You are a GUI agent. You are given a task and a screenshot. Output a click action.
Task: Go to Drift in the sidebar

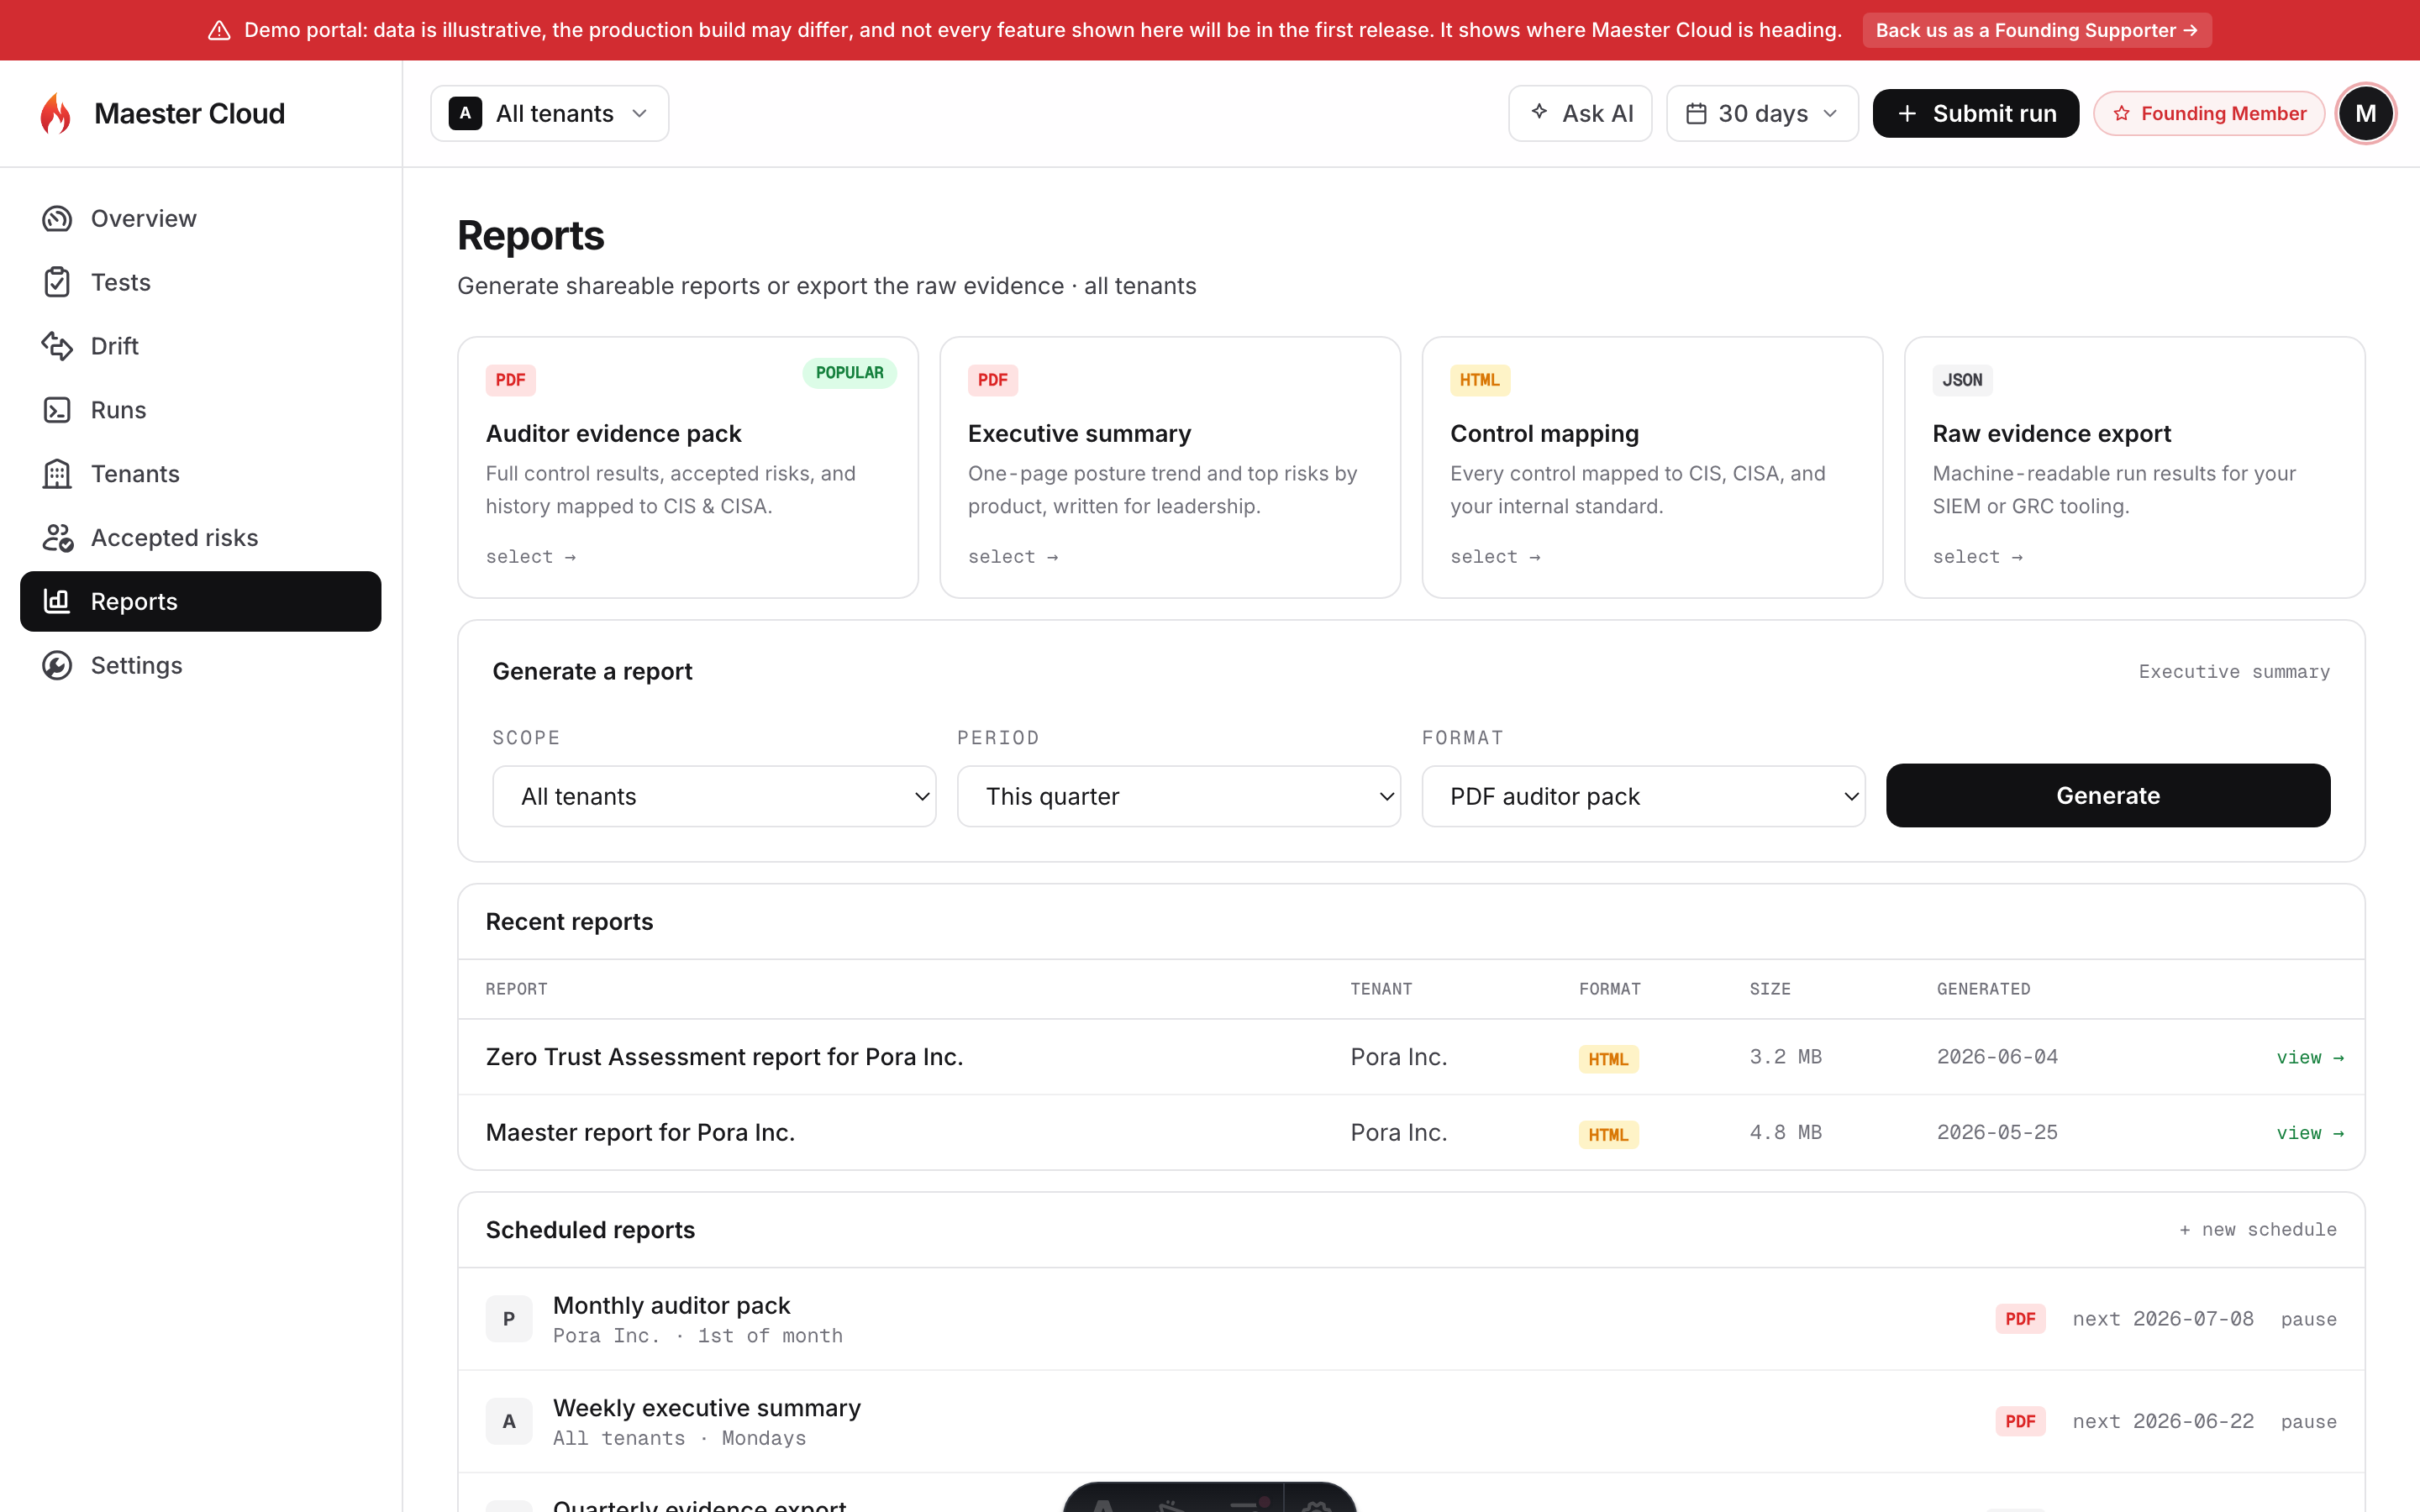200,346
